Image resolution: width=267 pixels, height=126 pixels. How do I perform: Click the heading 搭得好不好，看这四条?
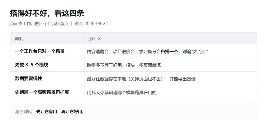point(47,13)
